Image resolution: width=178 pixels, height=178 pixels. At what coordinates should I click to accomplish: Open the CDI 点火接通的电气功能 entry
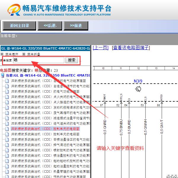tap(51, 102)
